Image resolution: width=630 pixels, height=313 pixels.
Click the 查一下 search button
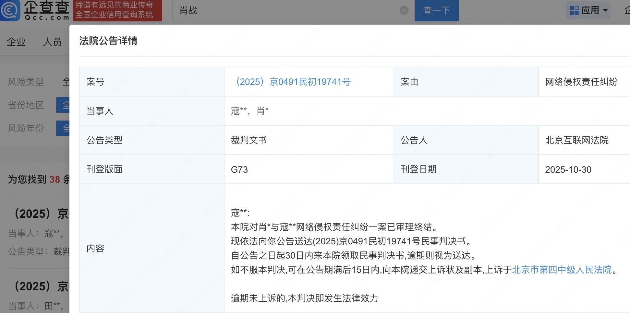click(x=436, y=10)
